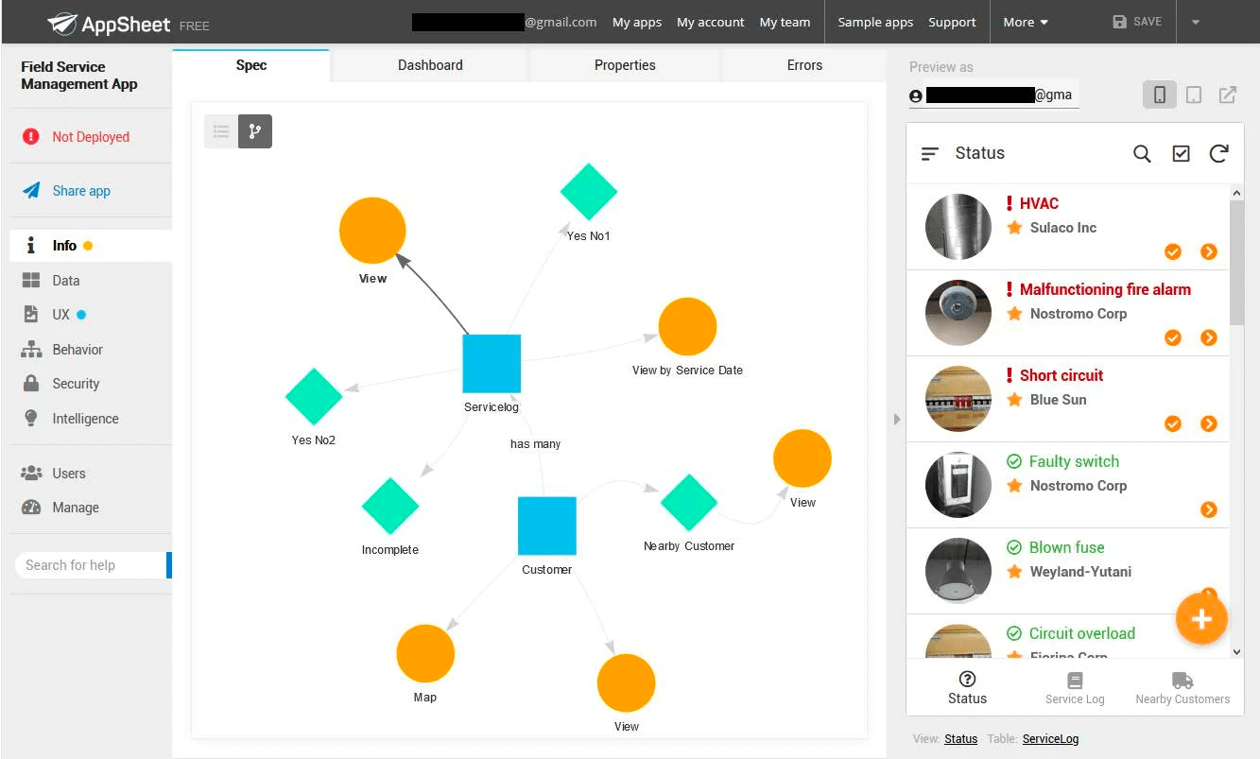This screenshot has width=1260, height=759.
Task: Click the search magnifier icon in preview
Action: pyautogui.click(x=1142, y=153)
